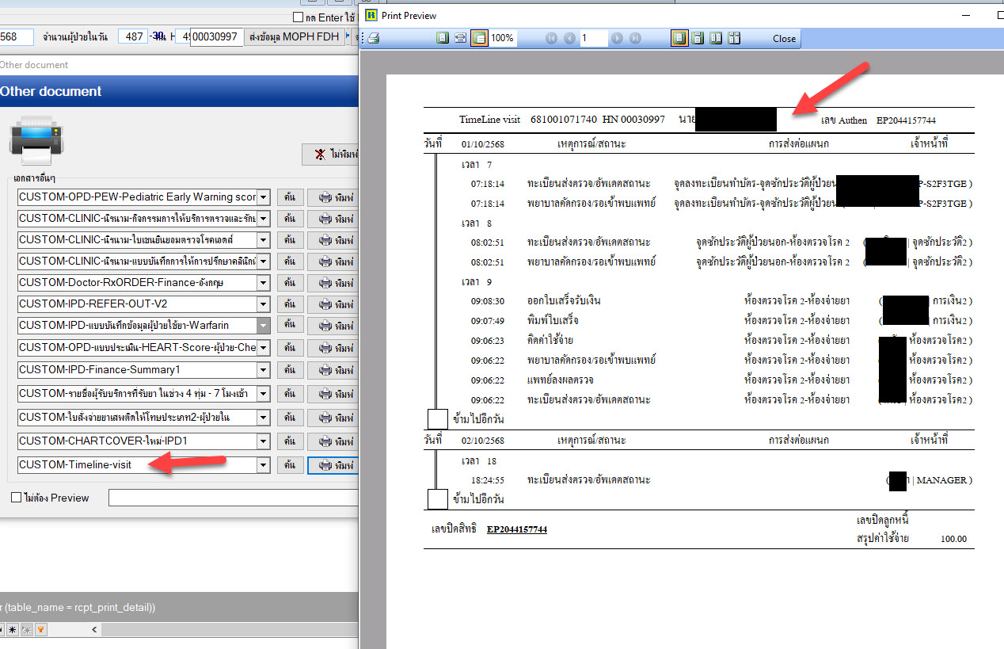Open the CUSTOM-IPD-REFER-OUT-V2 dropdown
Image resolution: width=1004 pixels, height=649 pixels.
263,305
